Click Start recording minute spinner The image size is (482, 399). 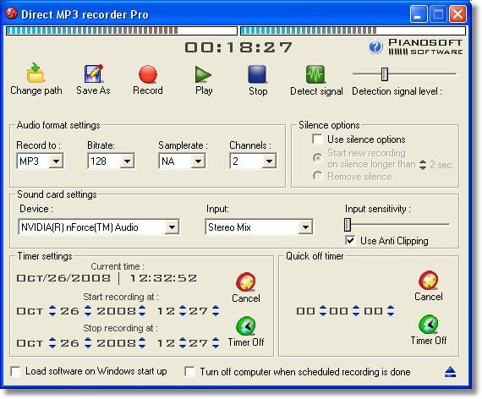point(216,311)
